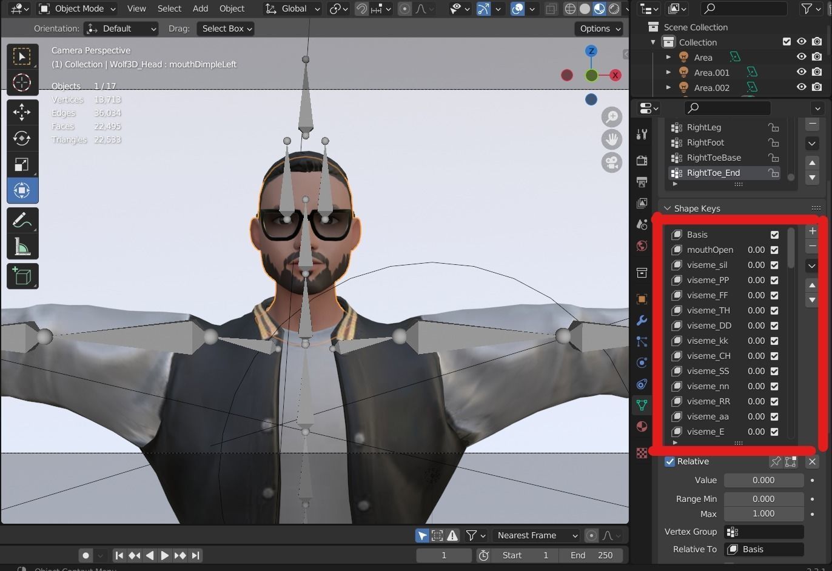Click the Range Max 1.000 field
The image size is (832, 571).
pyautogui.click(x=763, y=513)
